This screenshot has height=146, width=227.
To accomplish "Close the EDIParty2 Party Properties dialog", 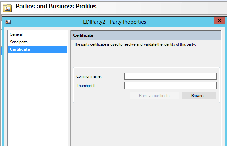I will tap(219, 20).
